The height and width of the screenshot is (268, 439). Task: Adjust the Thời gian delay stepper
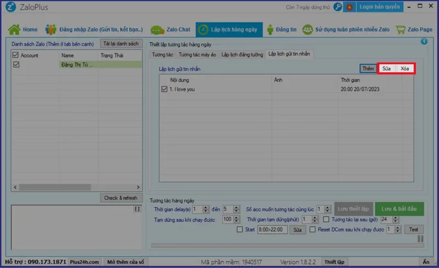(x=206, y=209)
